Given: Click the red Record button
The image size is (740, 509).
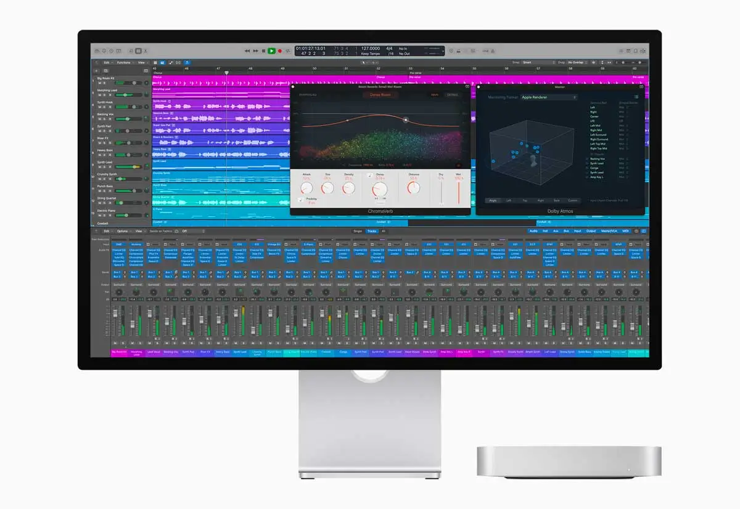Looking at the screenshot, I should pyautogui.click(x=280, y=51).
